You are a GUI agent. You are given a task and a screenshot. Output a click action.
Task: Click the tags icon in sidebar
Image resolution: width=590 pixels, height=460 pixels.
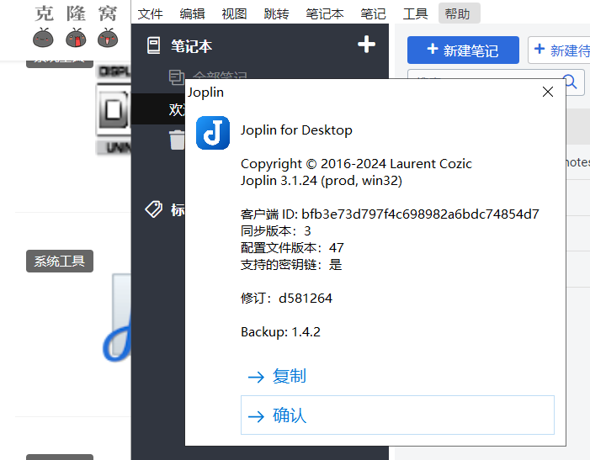tap(153, 209)
